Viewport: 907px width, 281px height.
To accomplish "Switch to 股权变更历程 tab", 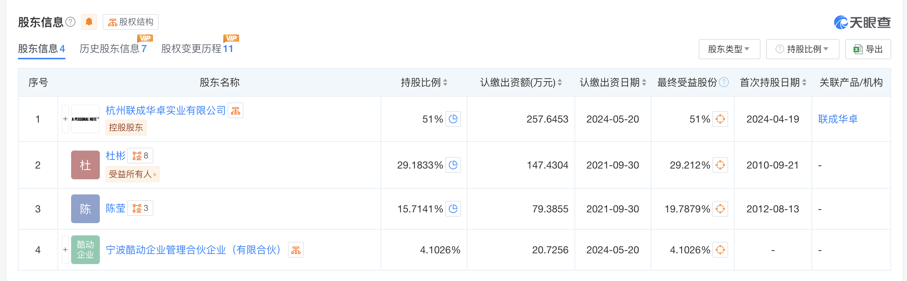I will coord(197,49).
